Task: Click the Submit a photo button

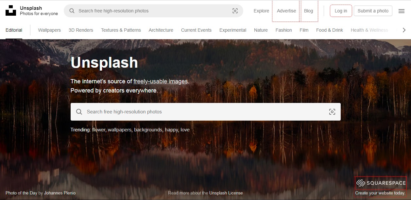Action: tap(373, 11)
